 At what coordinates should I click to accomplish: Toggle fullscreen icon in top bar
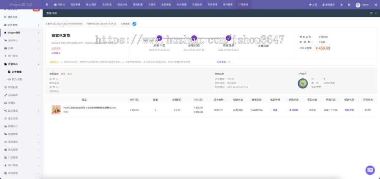point(349,5)
